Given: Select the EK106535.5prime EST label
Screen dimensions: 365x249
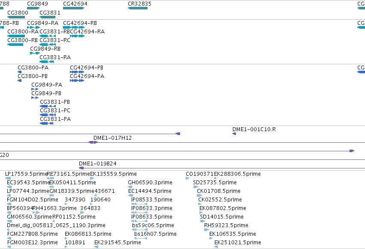Looking at the screenshot, I should pos(232,234).
